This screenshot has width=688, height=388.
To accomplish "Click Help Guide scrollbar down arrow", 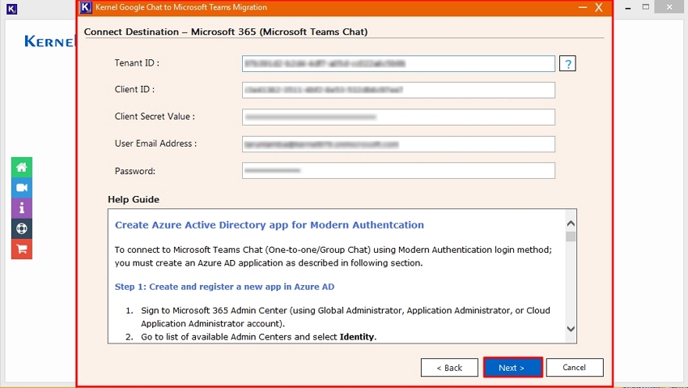I will point(571,329).
